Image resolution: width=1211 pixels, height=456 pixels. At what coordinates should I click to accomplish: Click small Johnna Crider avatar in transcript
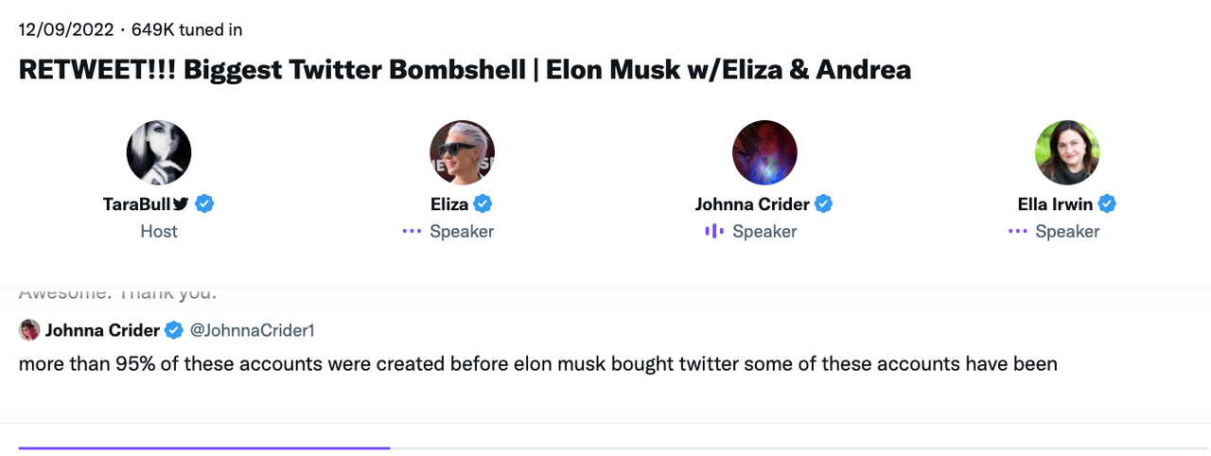point(29,330)
